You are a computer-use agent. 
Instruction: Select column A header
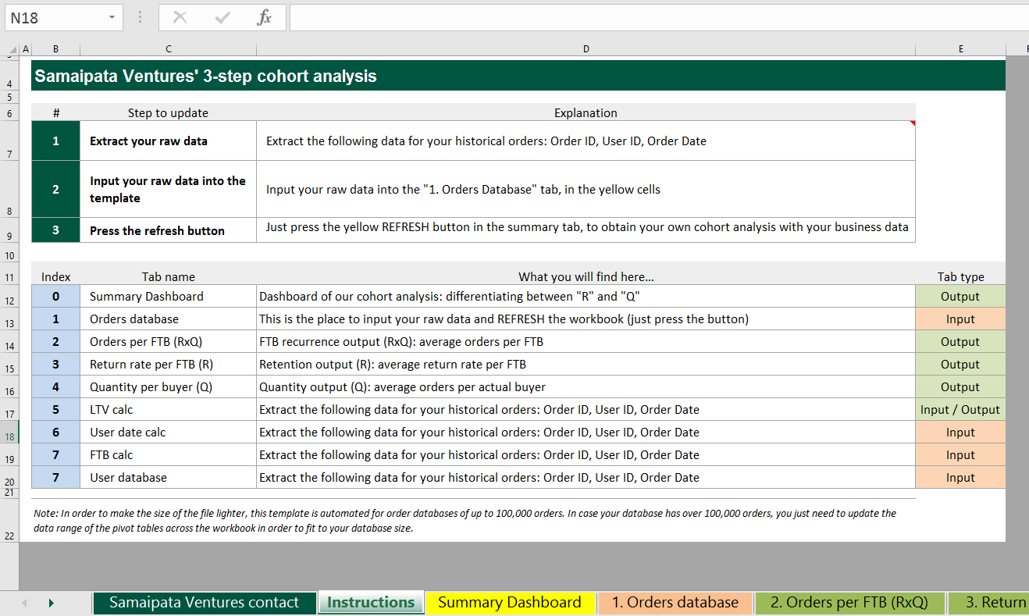tap(25, 49)
